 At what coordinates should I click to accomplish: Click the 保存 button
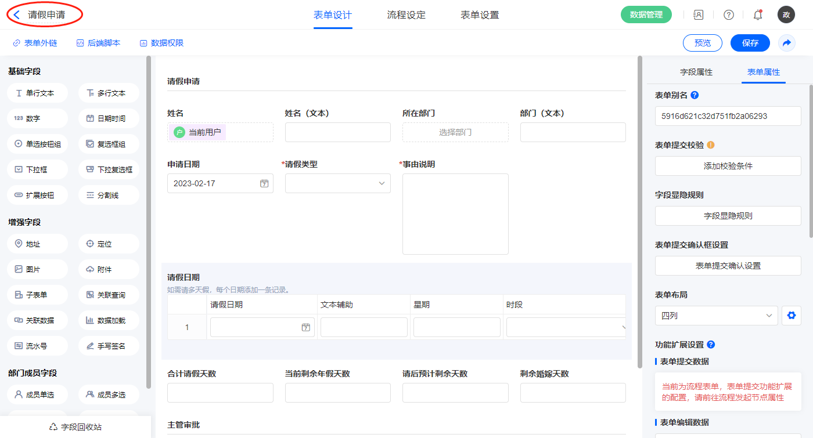tap(750, 43)
